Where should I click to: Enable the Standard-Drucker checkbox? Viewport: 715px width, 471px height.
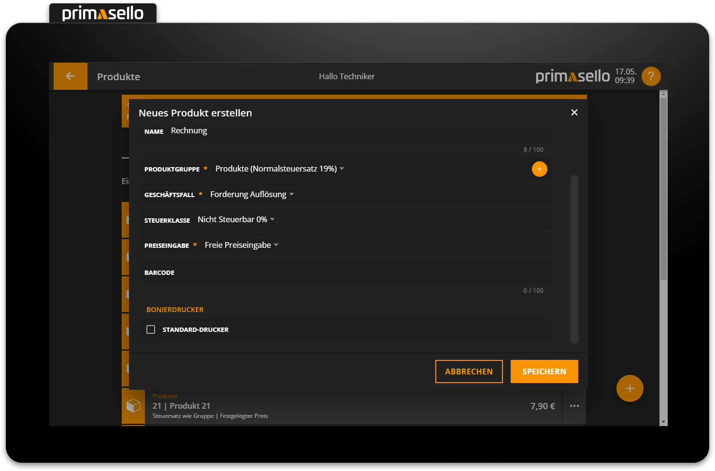pyautogui.click(x=151, y=329)
